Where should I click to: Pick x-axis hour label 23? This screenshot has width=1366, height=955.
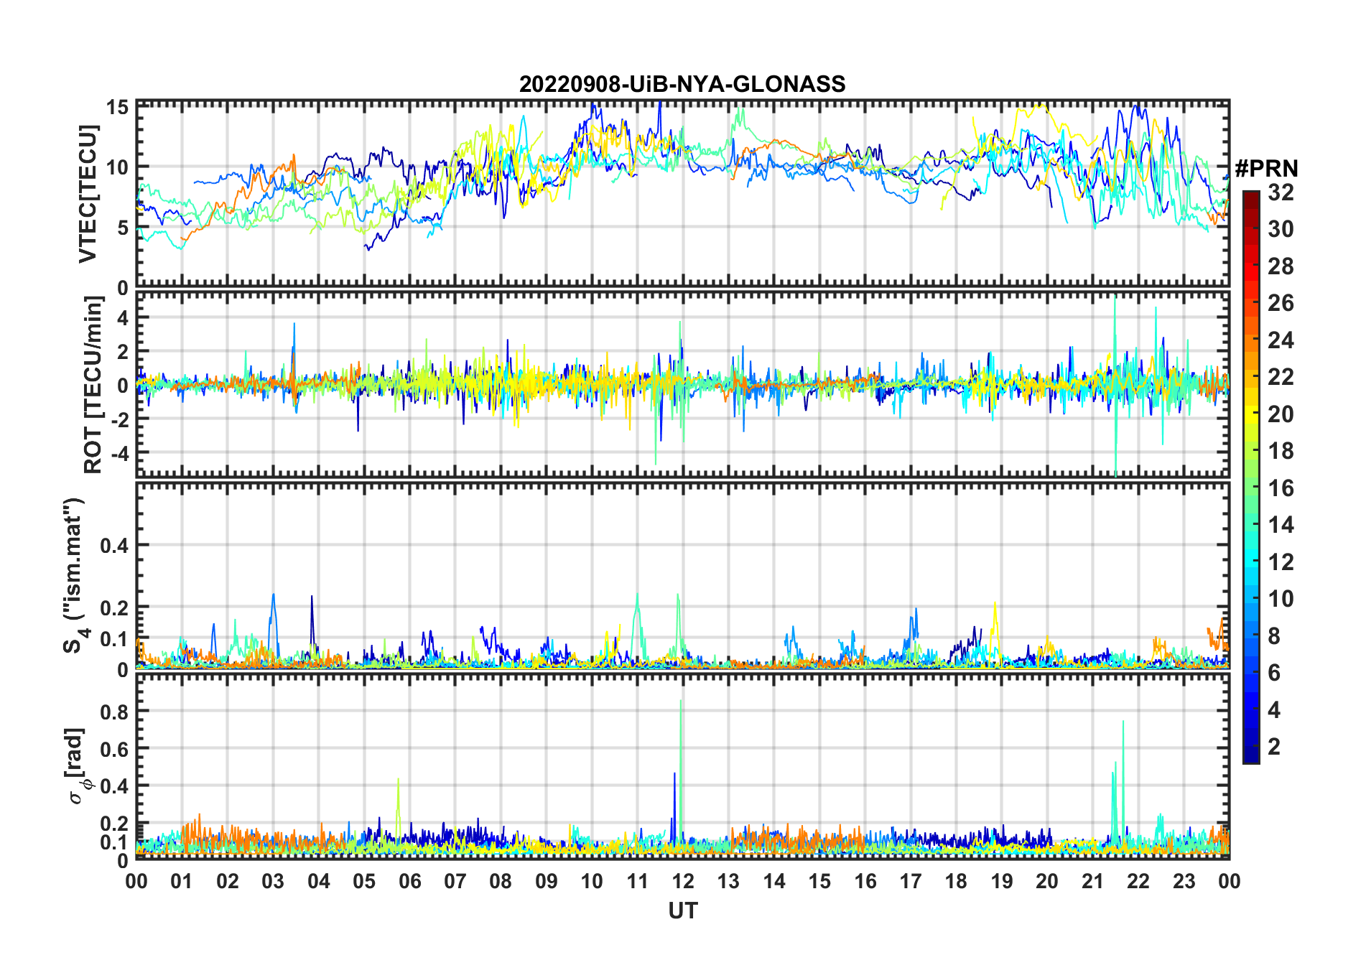1184,882
